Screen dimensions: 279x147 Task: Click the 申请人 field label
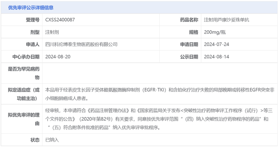coord(33,44)
